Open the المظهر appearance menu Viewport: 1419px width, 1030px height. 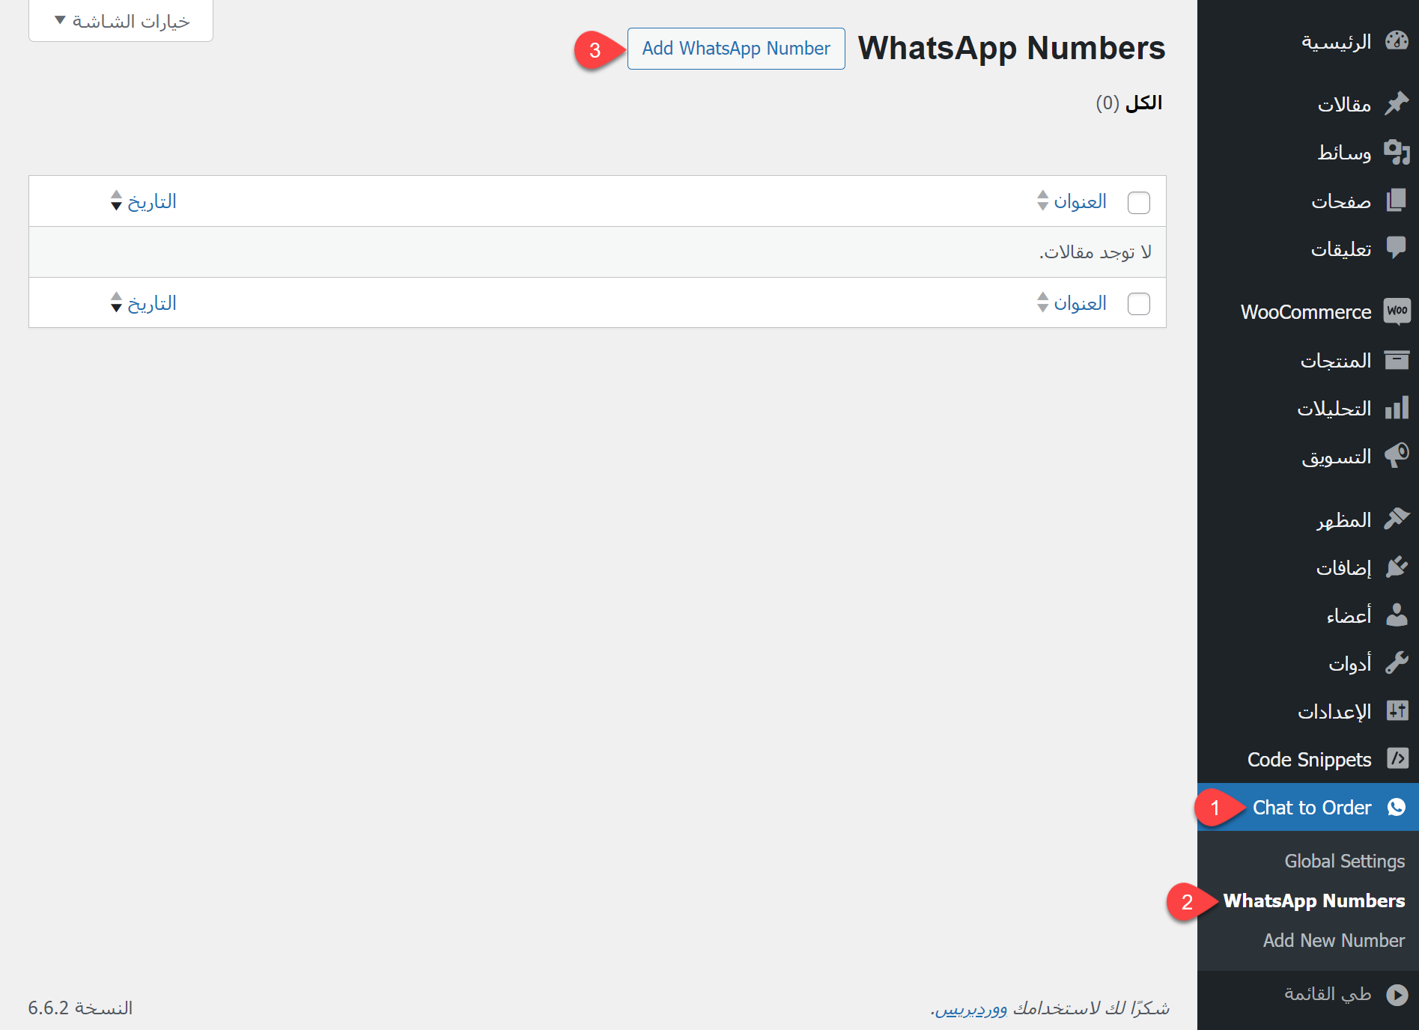[1308, 519]
